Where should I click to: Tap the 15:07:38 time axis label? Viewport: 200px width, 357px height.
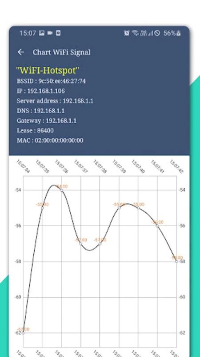point(100,166)
